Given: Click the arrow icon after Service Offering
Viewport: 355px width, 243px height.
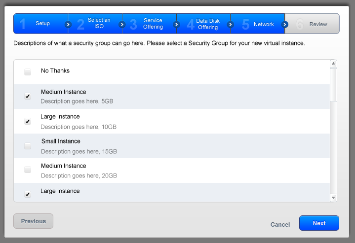Looking at the screenshot, I should [x=176, y=24].
